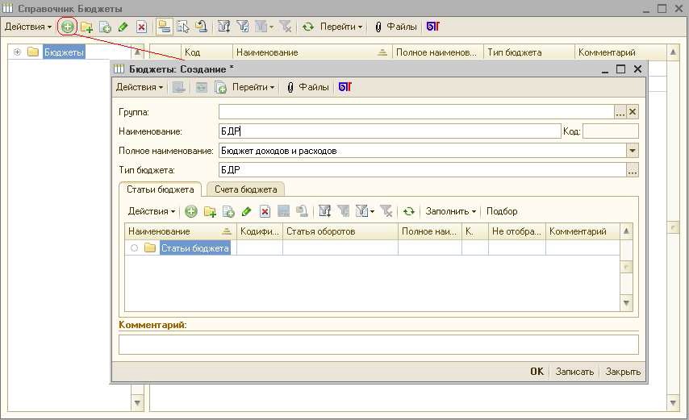This screenshot has width=689, height=420.
Task: Edit budget article with the pencil icon
Action: coord(247,211)
